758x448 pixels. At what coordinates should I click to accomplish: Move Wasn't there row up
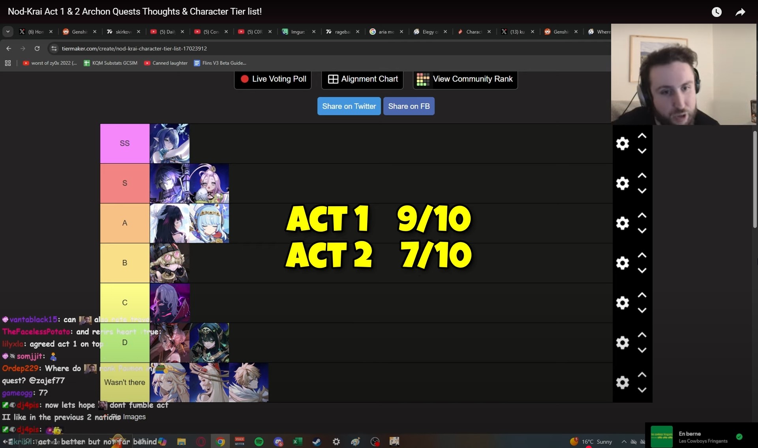click(x=642, y=375)
